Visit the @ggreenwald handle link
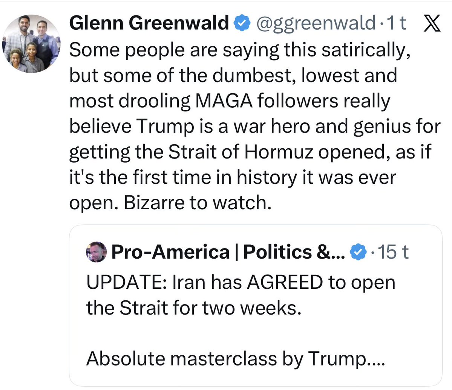 (316, 24)
